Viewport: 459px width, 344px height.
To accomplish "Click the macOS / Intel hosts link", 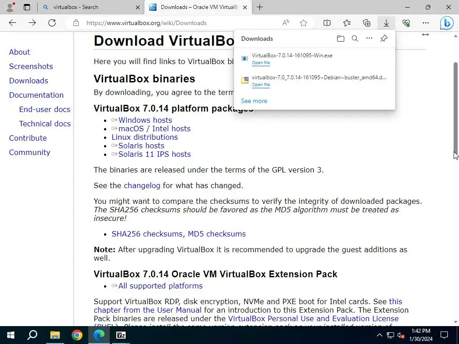I will [155, 129].
